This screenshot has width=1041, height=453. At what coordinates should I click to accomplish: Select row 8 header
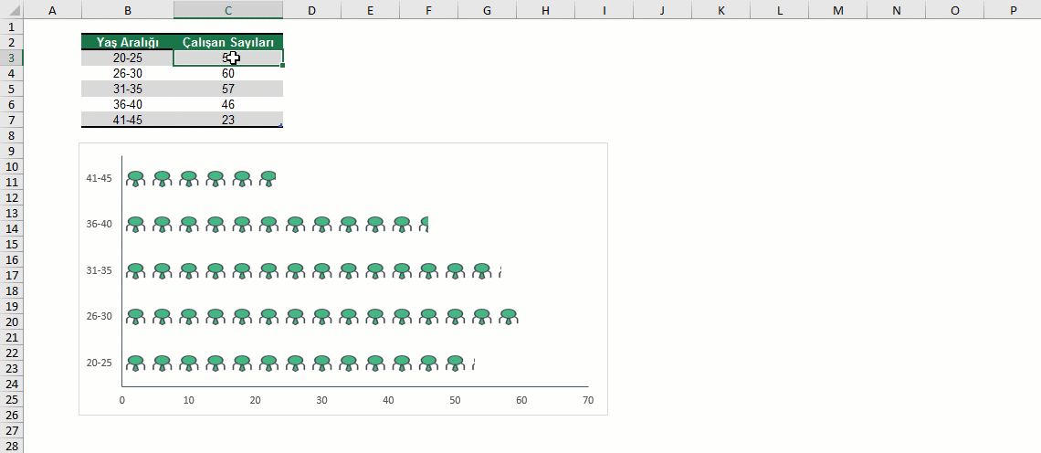coord(11,135)
